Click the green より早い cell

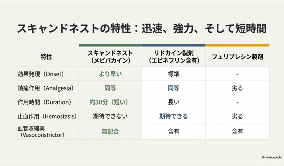coord(110,74)
